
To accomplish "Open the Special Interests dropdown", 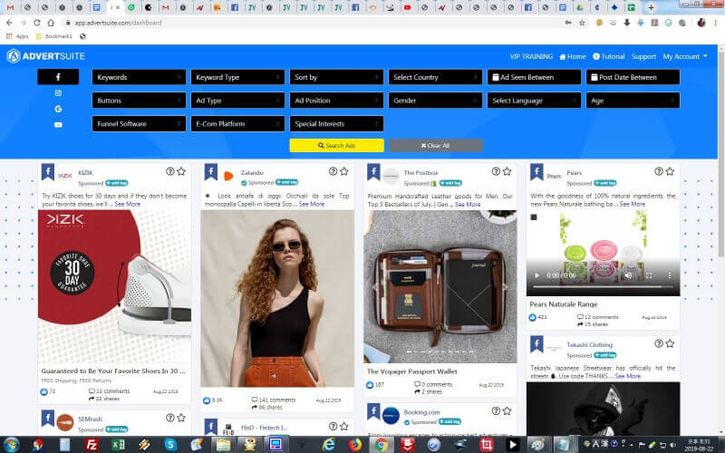I will pyautogui.click(x=336, y=124).
